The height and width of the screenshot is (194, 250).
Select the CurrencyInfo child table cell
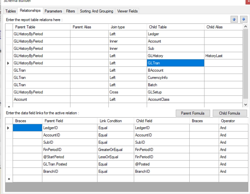tap(175, 78)
